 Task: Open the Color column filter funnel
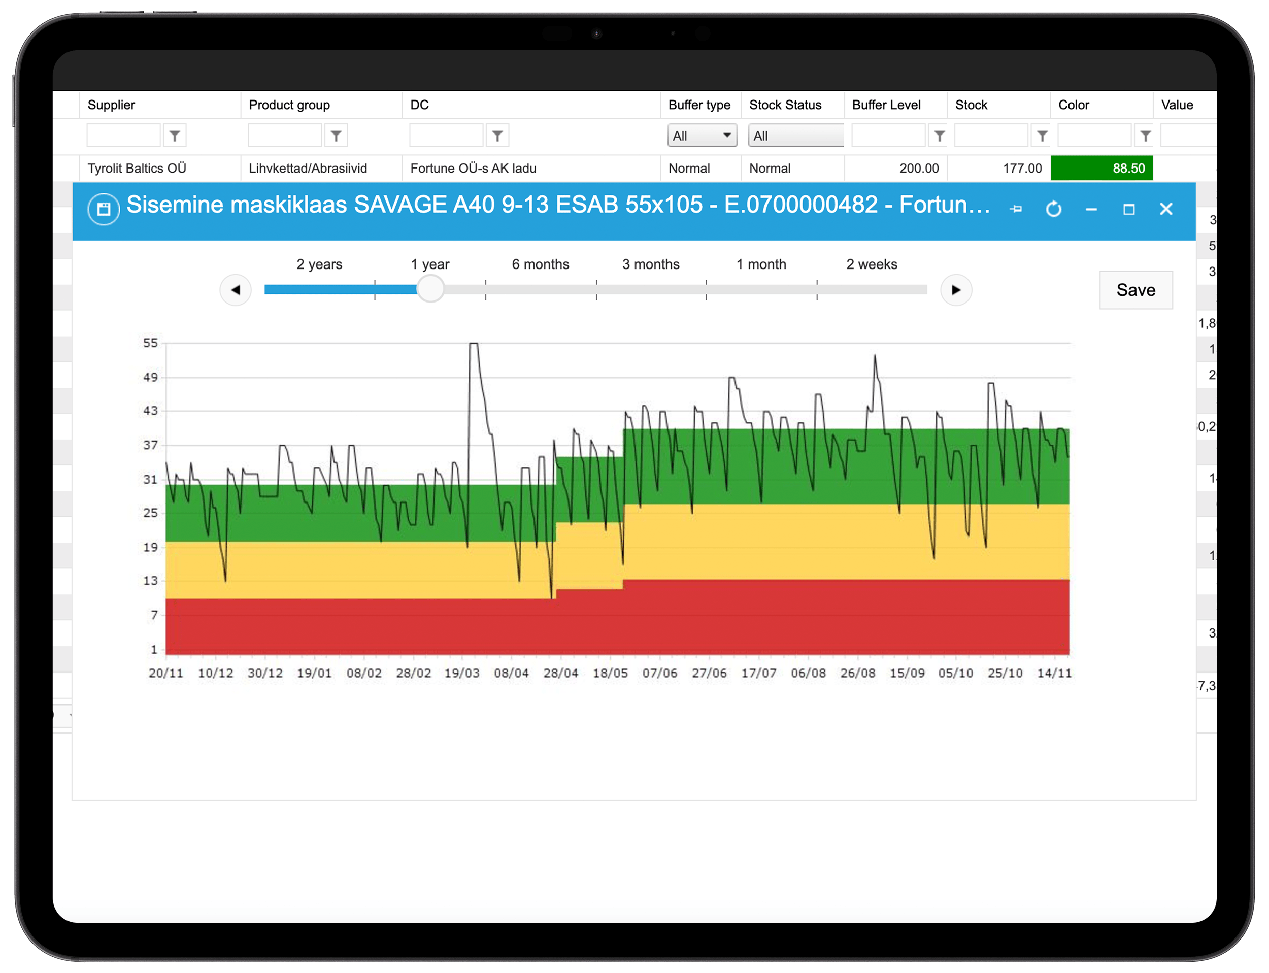(1146, 136)
